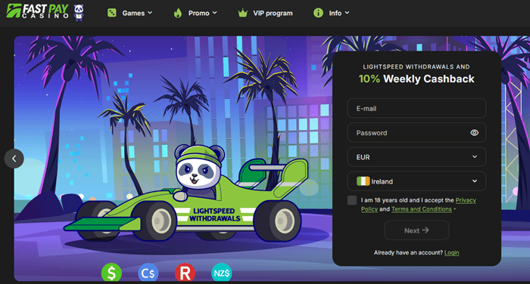
Task: Open the Ireland country dropdown
Action: [x=416, y=181]
